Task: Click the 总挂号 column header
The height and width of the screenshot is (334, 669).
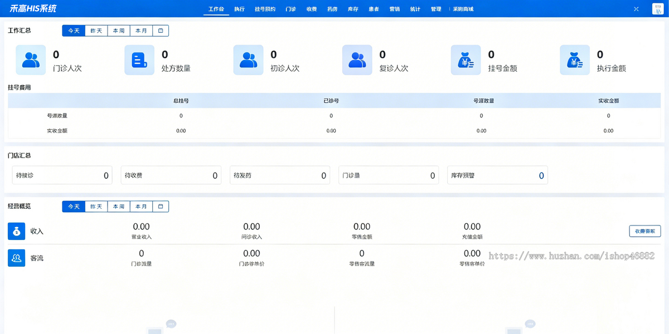Action: click(x=181, y=101)
